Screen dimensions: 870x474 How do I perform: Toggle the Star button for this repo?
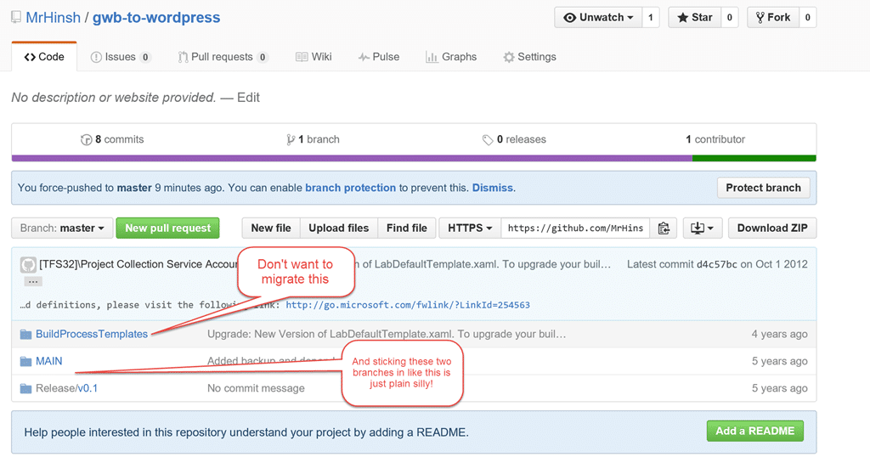point(694,17)
